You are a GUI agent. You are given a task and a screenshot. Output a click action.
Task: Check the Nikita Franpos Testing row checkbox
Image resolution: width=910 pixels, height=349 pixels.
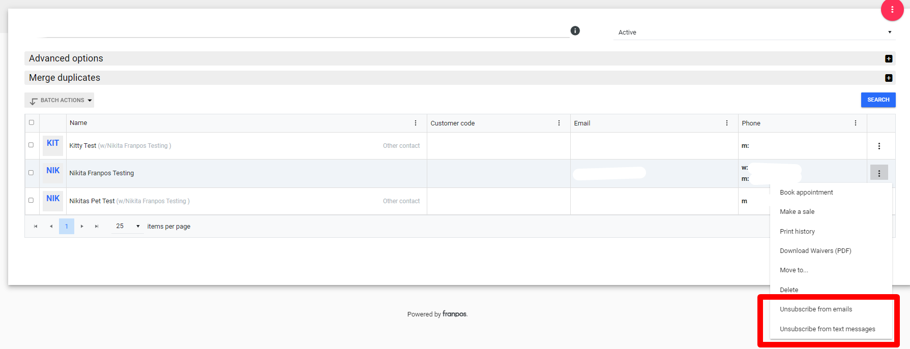pyautogui.click(x=31, y=173)
